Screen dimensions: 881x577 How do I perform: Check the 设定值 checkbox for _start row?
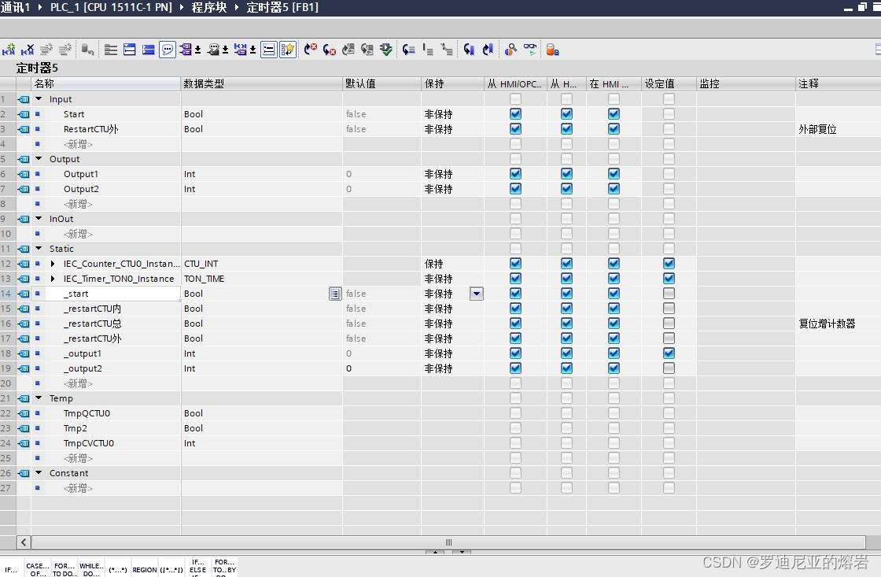tap(669, 293)
